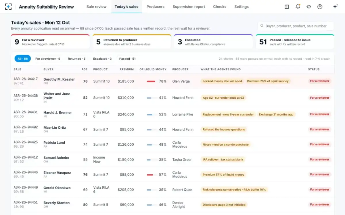Viewport: 345px width, 215px height.
Task: Click the Annuity Suitability Review app logo
Action: (x=9, y=7)
